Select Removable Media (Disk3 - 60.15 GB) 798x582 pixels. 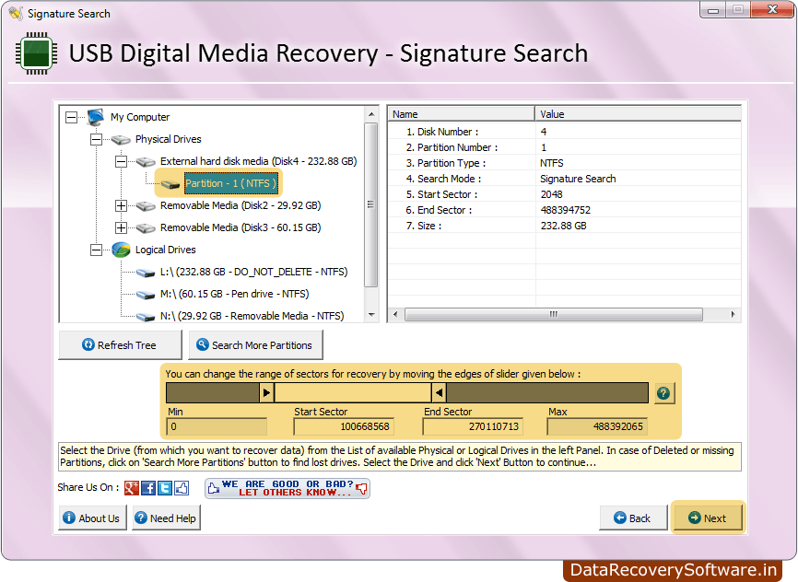point(241,227)
